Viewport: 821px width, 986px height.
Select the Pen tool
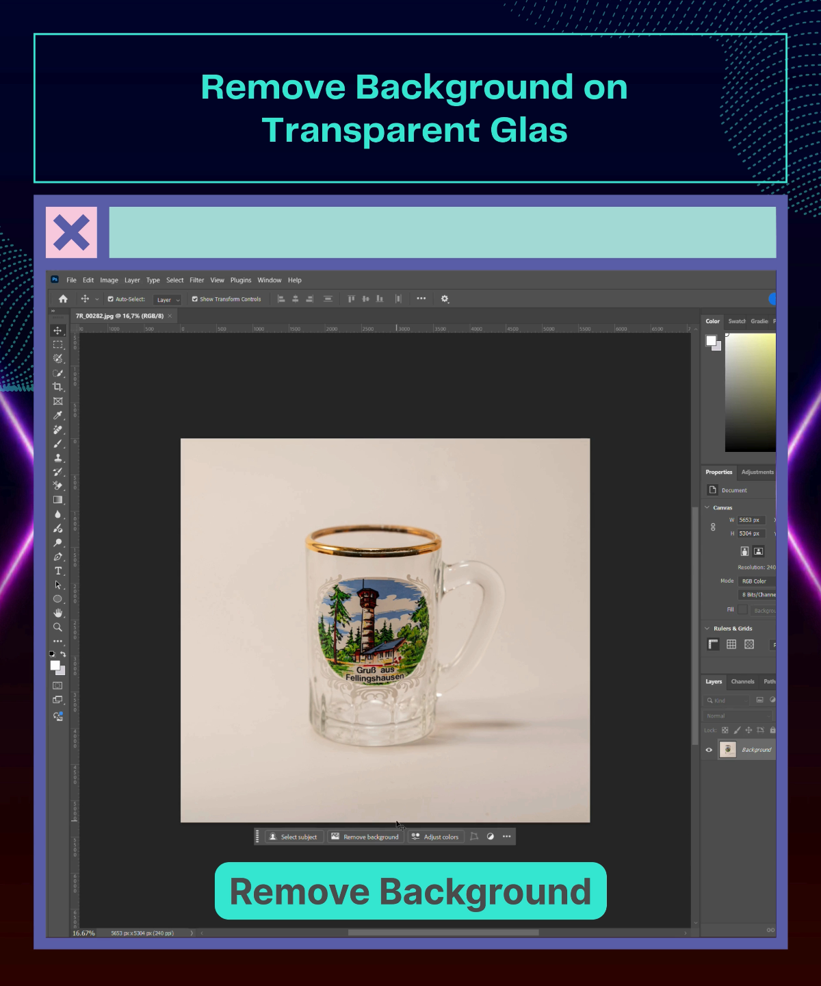click(x=58, y=556)
